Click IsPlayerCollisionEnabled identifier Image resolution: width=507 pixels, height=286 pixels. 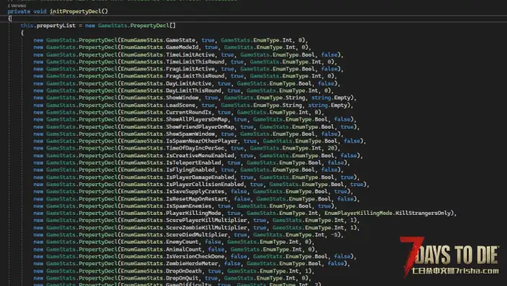click(205, 184)
